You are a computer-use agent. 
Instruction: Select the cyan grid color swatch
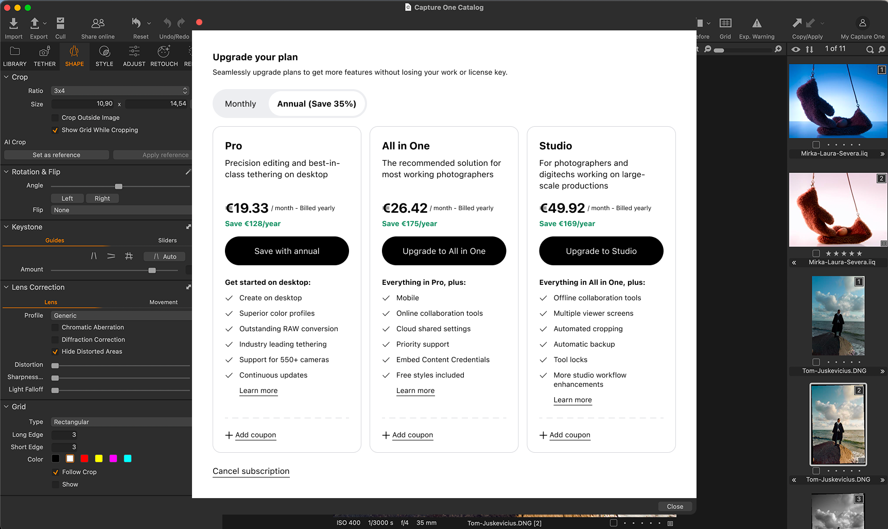coord(128,458)
